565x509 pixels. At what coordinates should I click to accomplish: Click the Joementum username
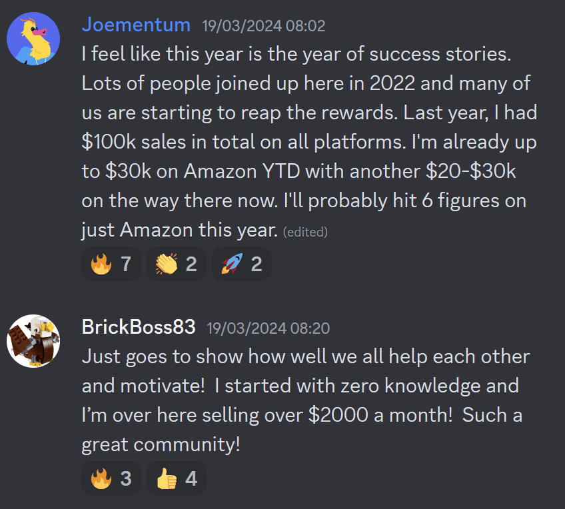(137, 25)
